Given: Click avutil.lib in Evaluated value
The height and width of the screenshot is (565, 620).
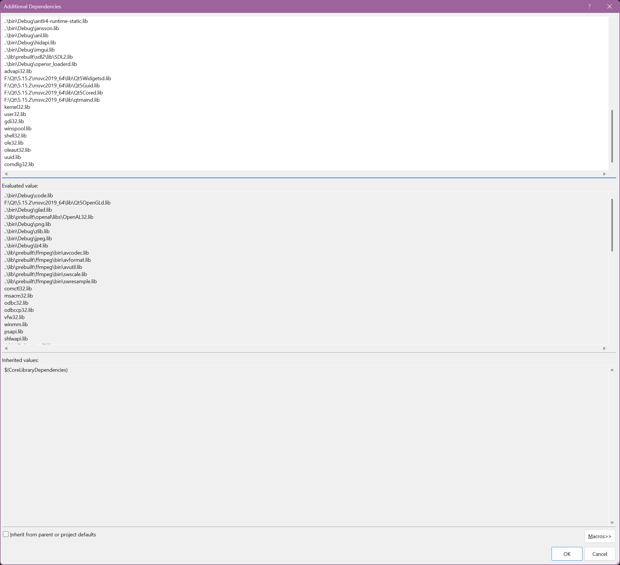Looking at the screenshot, I should 43,267.
